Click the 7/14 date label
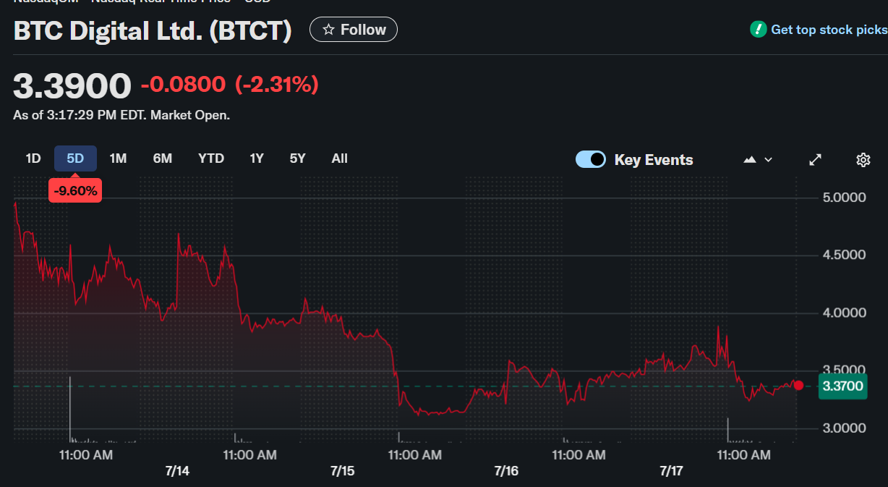This screenshot has width=888, height=487. coord(177,471)
